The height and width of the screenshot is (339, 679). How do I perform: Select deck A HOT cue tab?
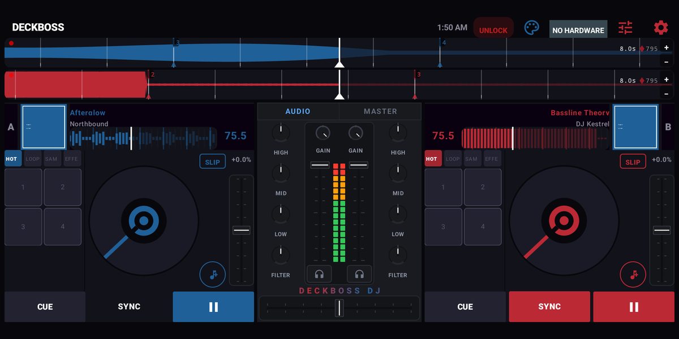tap(13, 159)
